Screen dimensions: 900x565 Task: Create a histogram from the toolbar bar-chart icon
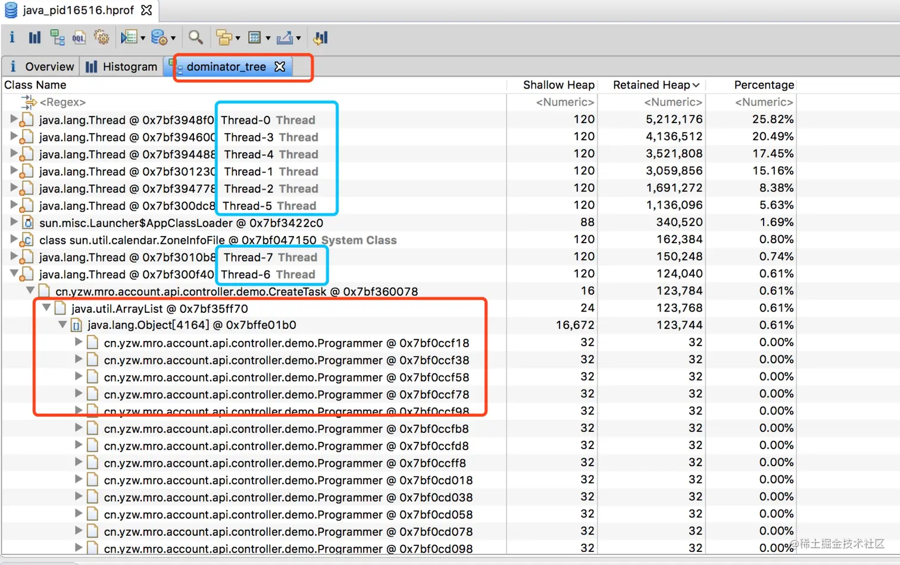coord(35,37)
